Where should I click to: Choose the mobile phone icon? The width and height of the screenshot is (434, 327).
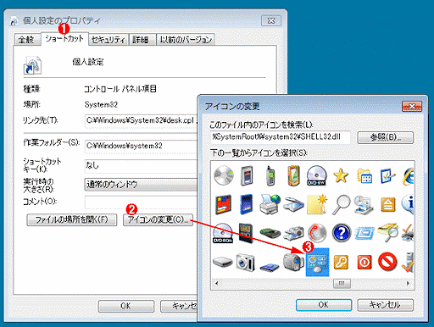pos(270,175)
